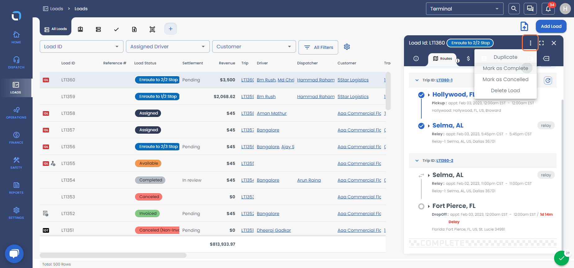574x268 pixels.
Task: Go to Operations in the sidebar
Action: tap(16, 113)
